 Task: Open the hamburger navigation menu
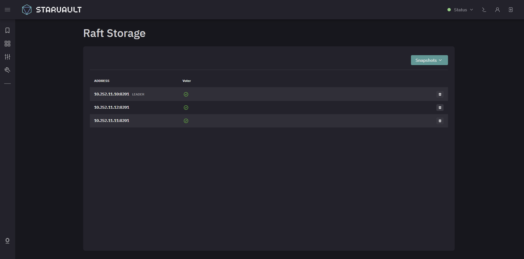[7, 10]
